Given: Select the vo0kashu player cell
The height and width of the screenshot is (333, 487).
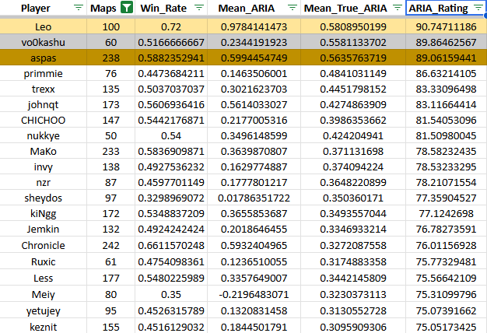Looking at the screenshot, I should pyautogui.click(x=43, y=42).
